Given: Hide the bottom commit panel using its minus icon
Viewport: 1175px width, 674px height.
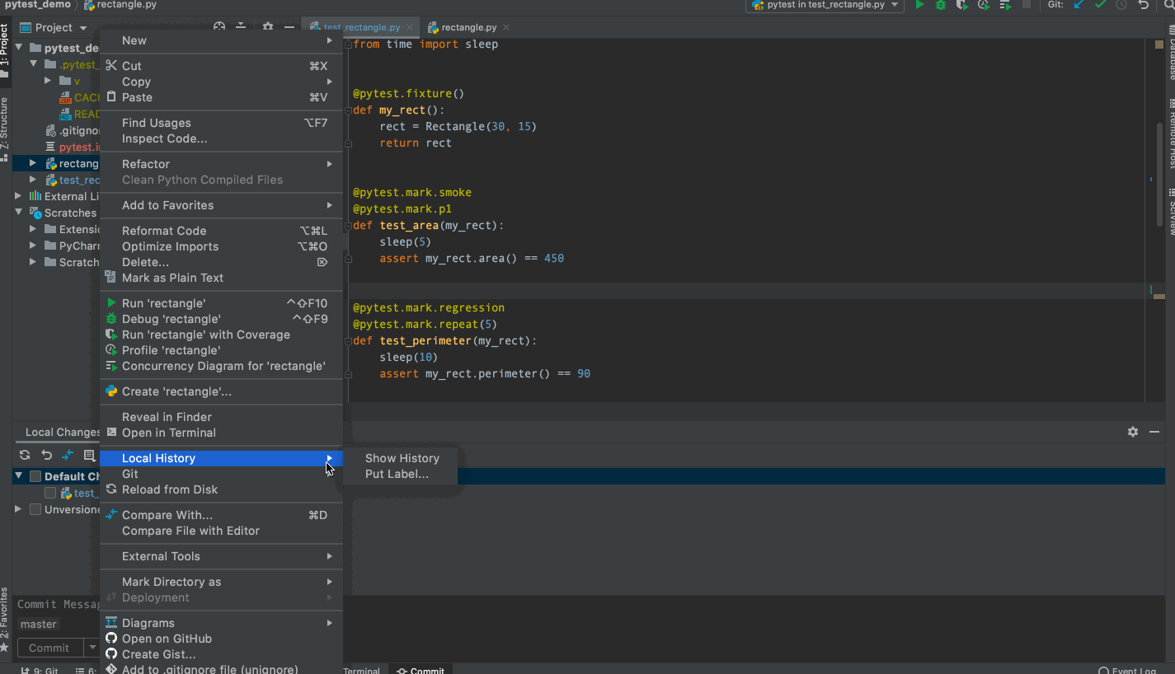Looking at the screenshot, I should point(1155,432).
